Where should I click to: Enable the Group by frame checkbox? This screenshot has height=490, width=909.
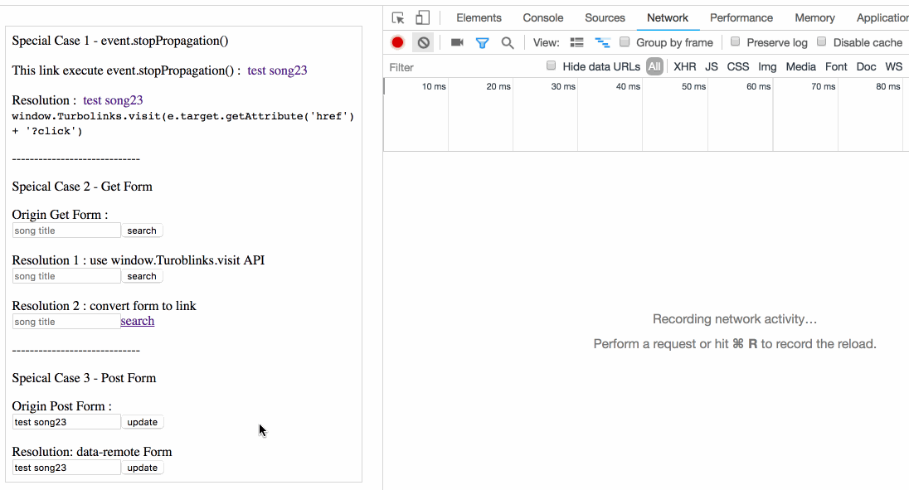tap(625, 42)
